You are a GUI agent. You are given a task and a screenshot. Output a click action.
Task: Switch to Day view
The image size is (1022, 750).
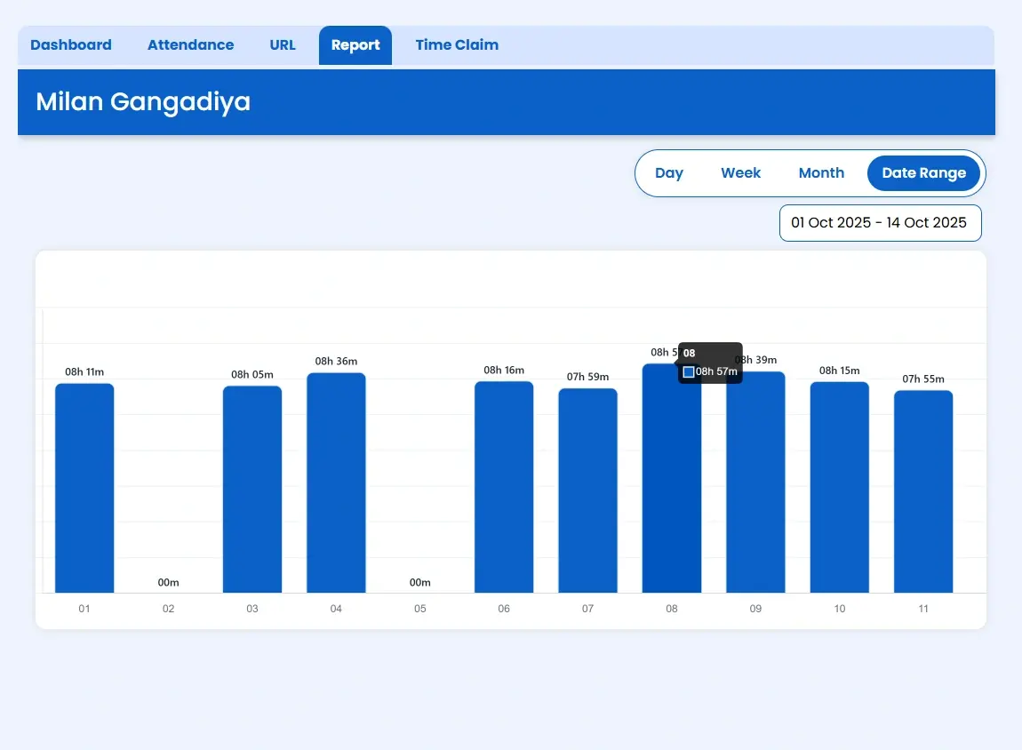click(668, 172)
